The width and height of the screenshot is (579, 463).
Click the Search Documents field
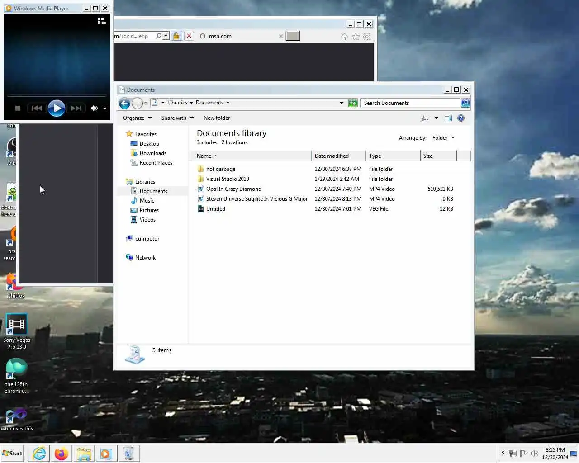[411, 103]
